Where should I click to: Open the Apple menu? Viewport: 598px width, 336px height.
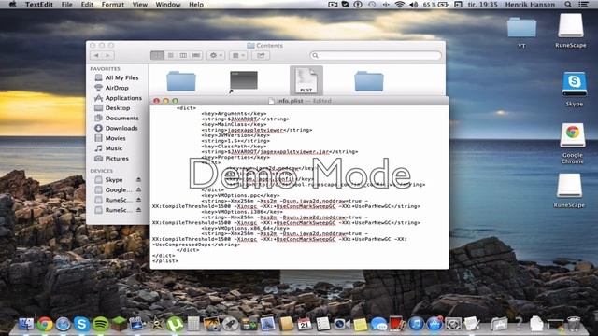click(12, 5)
